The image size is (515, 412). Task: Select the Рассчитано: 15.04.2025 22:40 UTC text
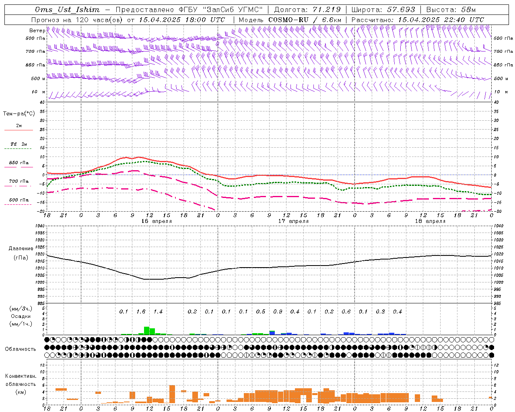(x=418, y=20)
